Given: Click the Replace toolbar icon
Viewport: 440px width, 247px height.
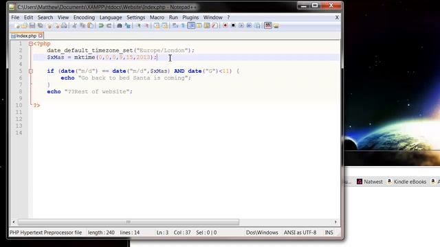Looking at the screenshot, I should coord(128,26).
